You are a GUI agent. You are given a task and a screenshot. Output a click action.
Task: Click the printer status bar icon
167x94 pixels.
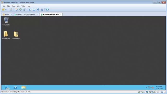(x=150, y=92)
